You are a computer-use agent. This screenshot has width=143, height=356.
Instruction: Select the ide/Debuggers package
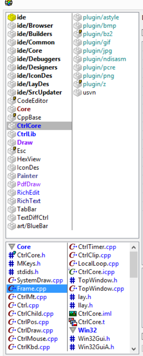tap(39, 59)
